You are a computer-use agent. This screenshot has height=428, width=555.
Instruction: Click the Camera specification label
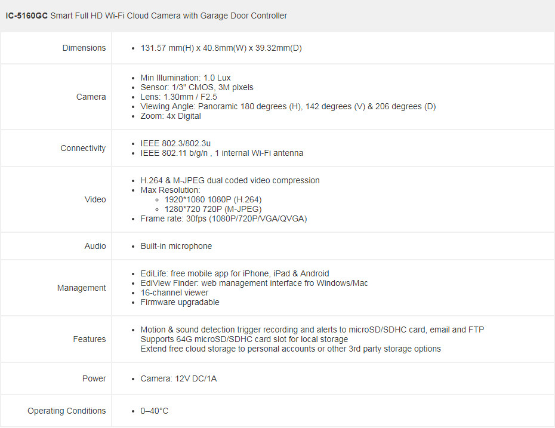[91, 97]
